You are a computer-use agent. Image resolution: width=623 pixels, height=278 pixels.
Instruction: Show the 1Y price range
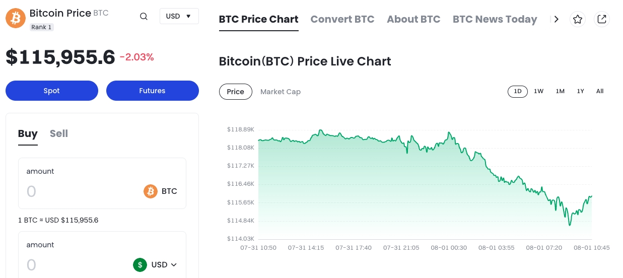pos(580,91)
